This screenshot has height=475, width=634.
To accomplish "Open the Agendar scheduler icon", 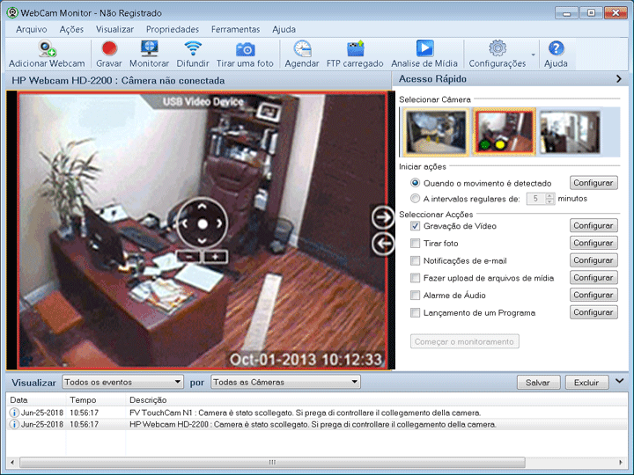I will coord(302,49).
